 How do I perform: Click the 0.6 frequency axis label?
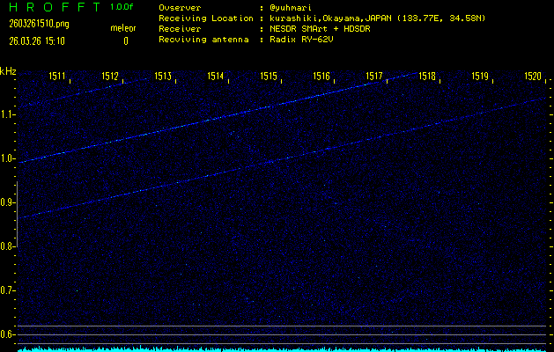coord(8,334)
